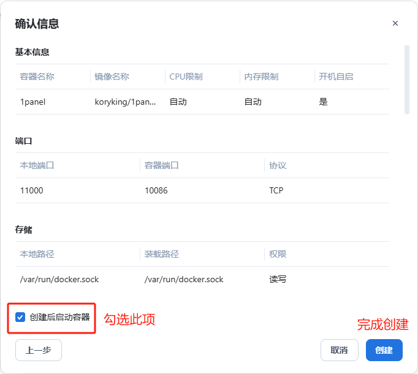Click the 基本信息 section heading
Image resolution: width=418 pixels, height=374 pixels.
coord(32,52)
